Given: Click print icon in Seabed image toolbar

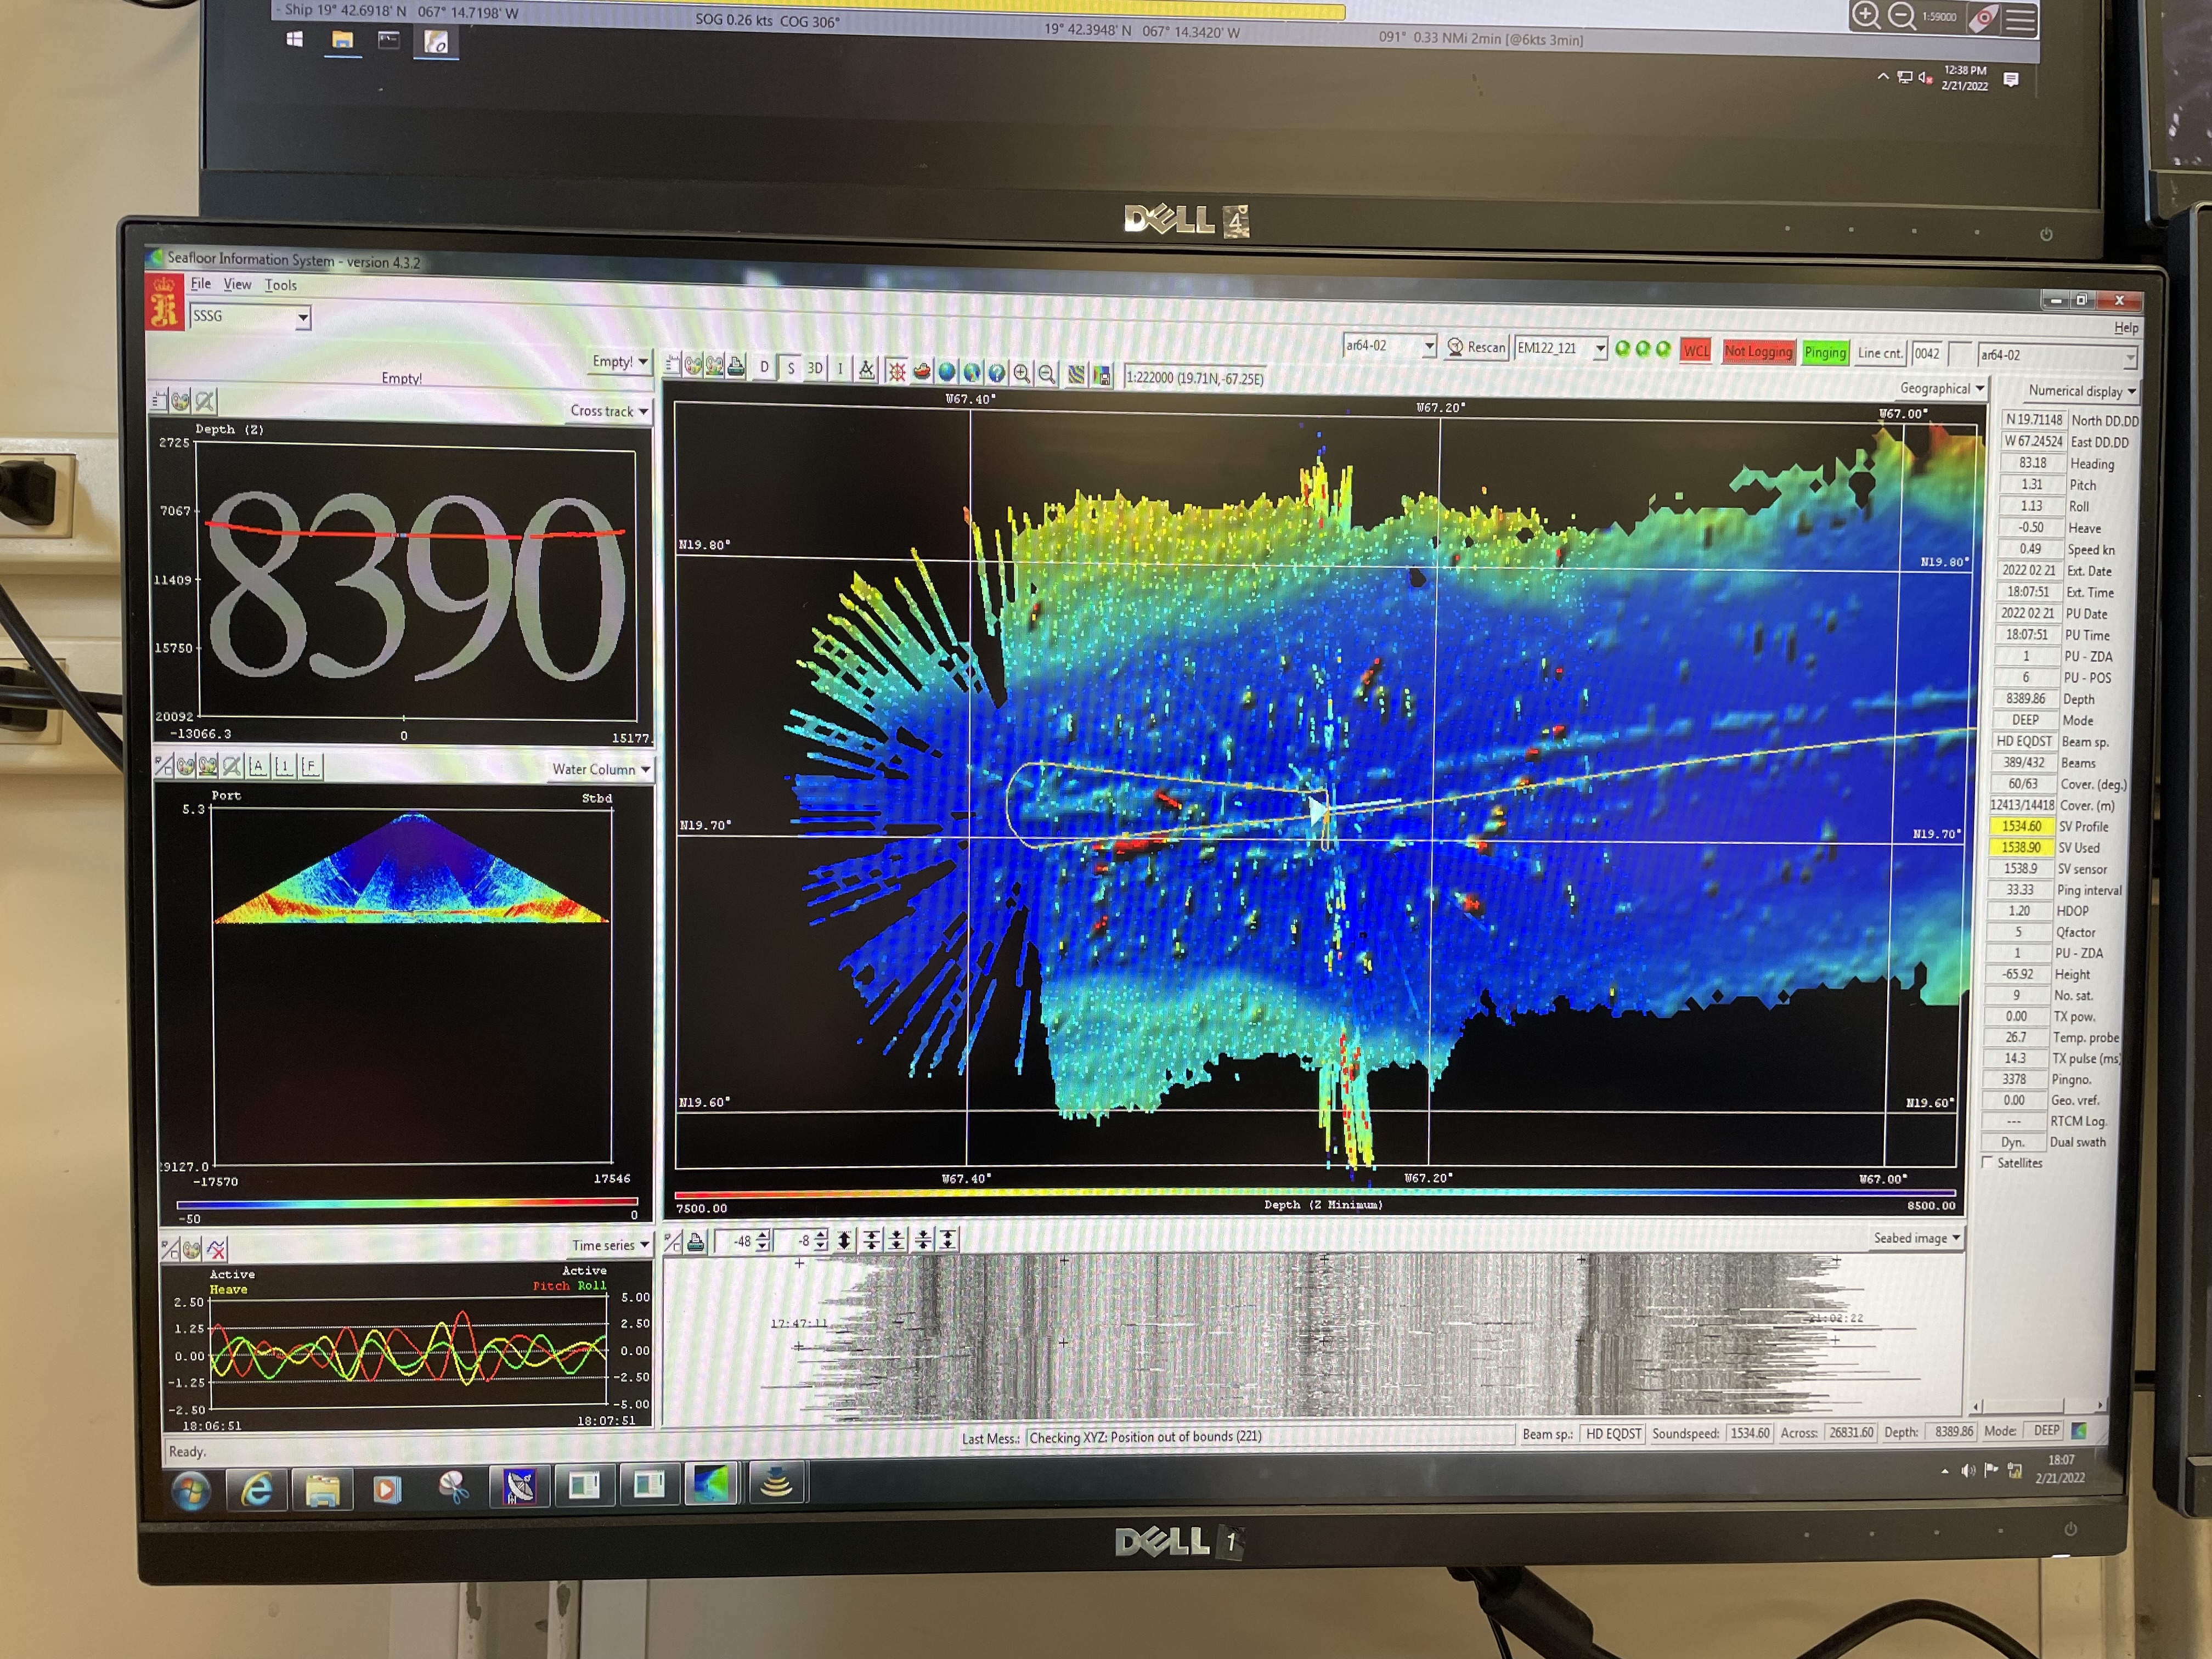Looking at the screenshot, I should pos(696,1241).
